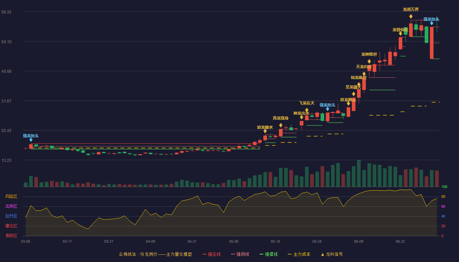Viewport: 459px width, 262px height.
Task: Select the 13.23 price axis label
Action: (7, 160)
